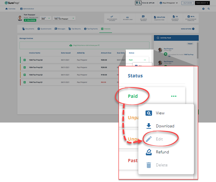Screen dimensions: 216x182
Task: Click the View magnifier icon in menu
Action: [x=149, y=113]
